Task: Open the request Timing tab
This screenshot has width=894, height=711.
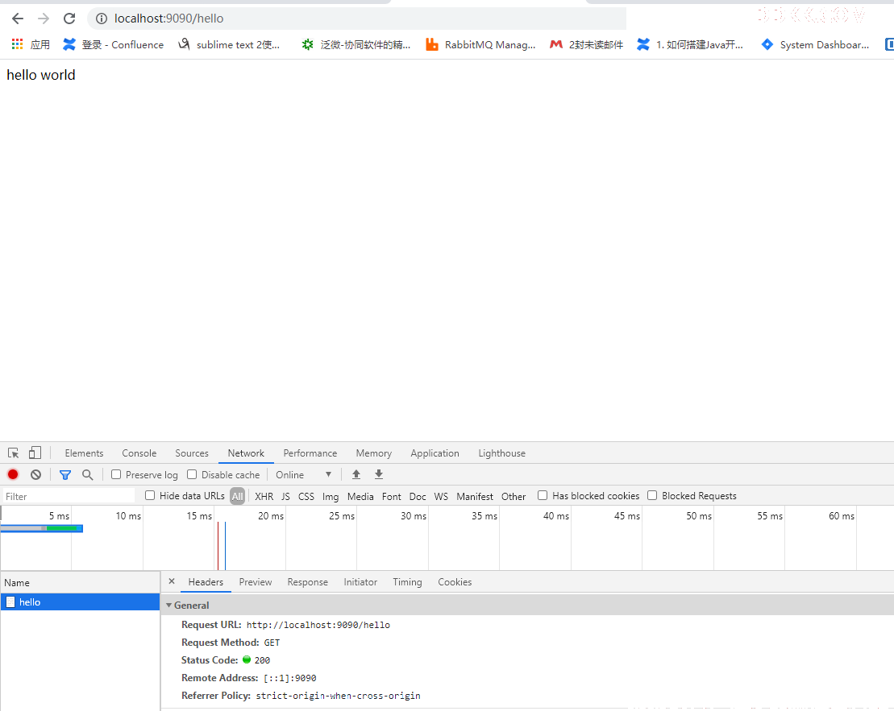Action: coord(407,581)
